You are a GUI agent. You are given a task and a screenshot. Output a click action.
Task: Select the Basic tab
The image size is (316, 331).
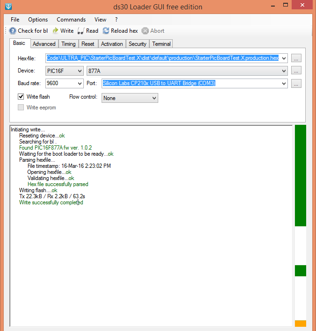(19, 43)
